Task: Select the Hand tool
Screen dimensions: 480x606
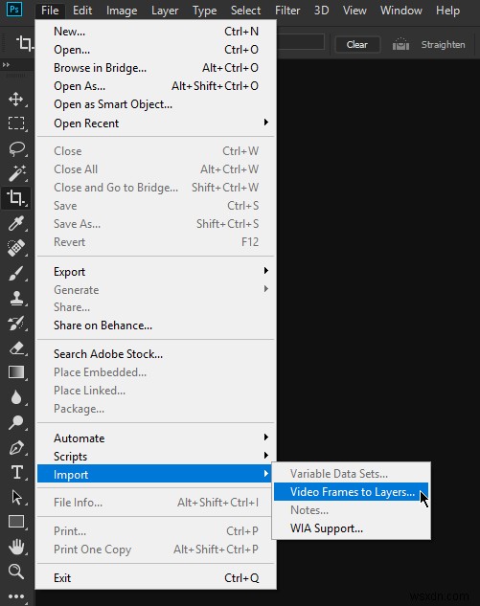Action: pyautogui.click(x=16, y=547)
